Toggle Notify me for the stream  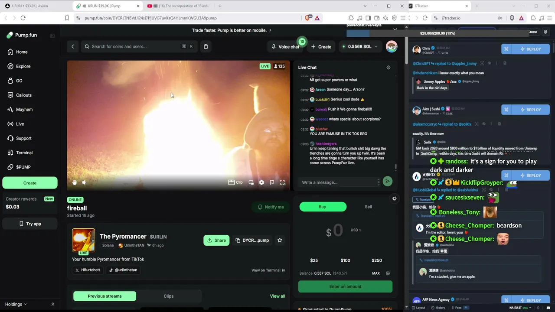click(x=271, y=207)
